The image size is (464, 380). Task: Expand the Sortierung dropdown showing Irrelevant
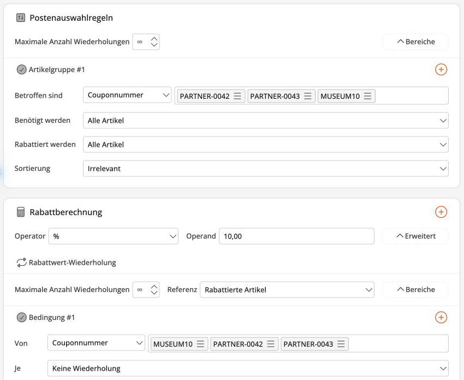[x=266, y=168]
